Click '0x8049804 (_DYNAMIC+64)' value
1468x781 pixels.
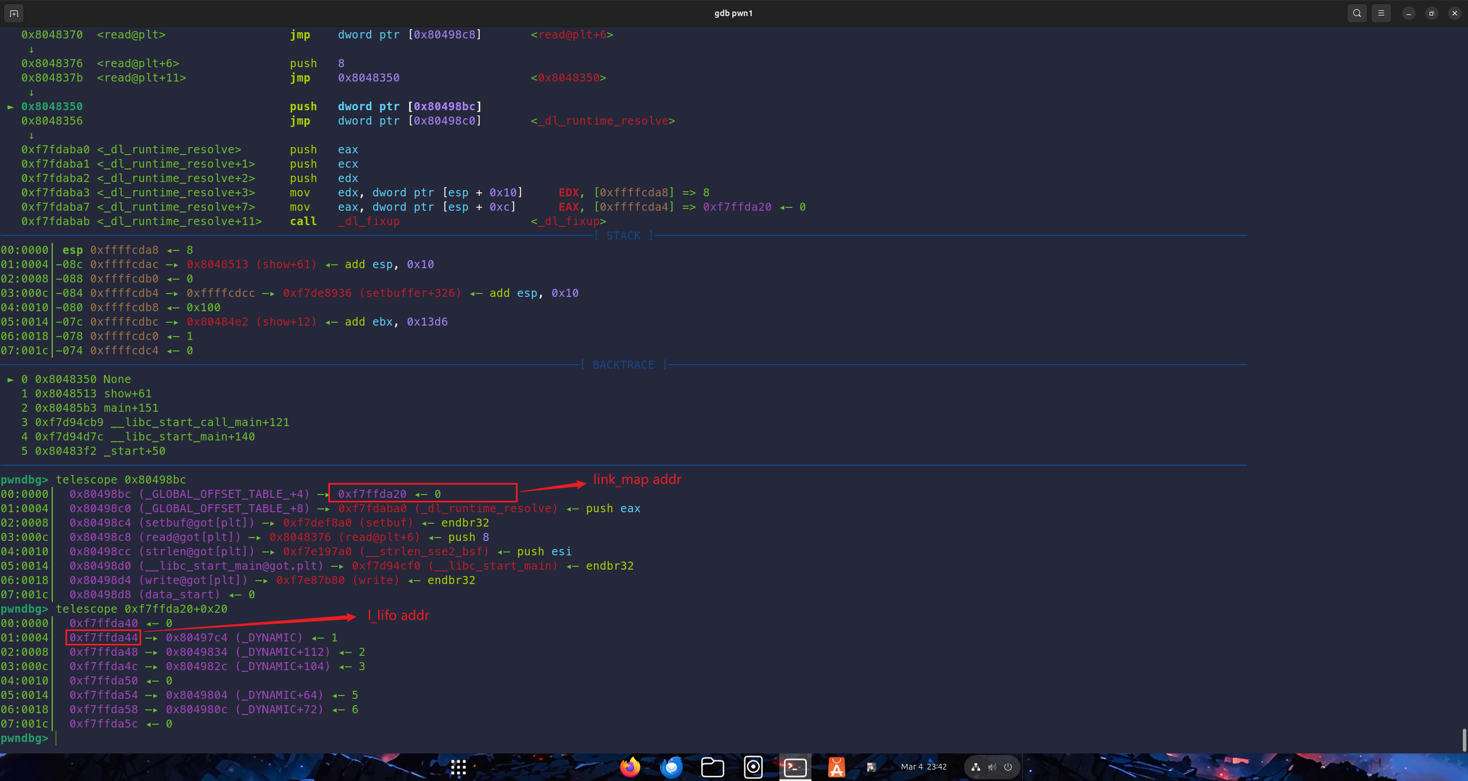(244, 695)
